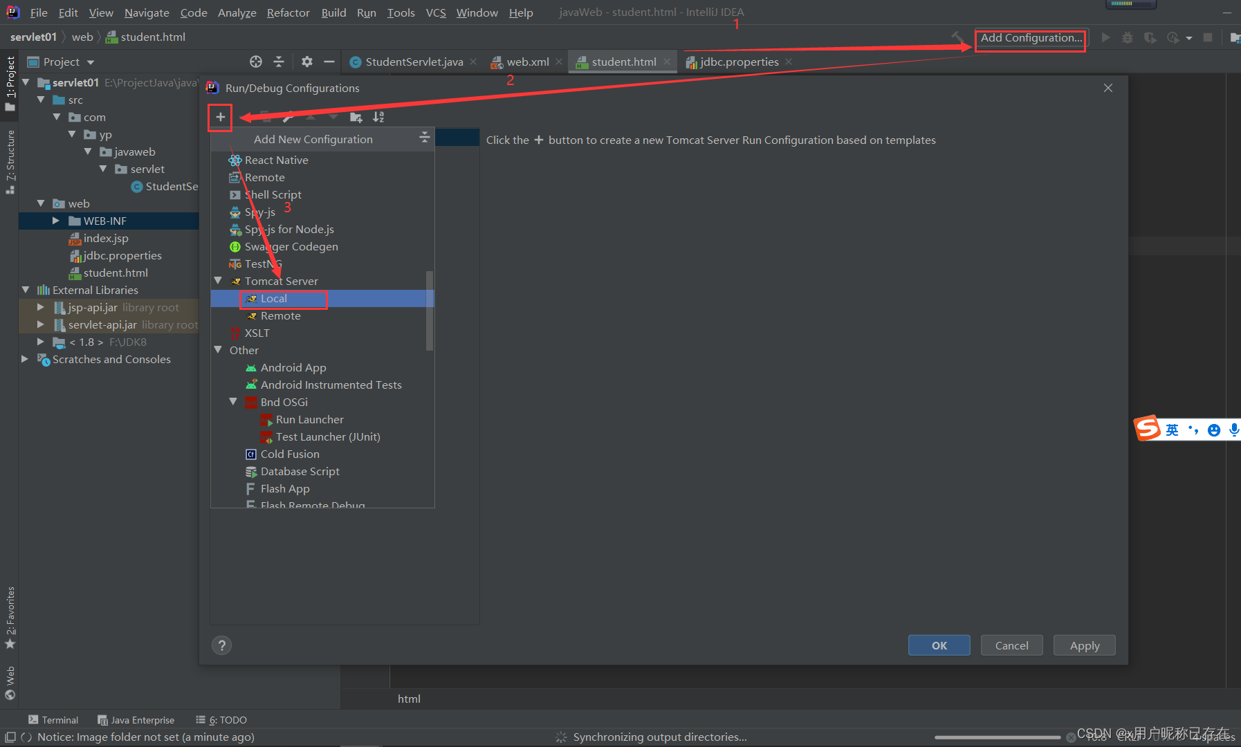1241x747 pixels.
Task: Open the profiler dropdown arrow in toolbar
Action: click(1189, 38)
